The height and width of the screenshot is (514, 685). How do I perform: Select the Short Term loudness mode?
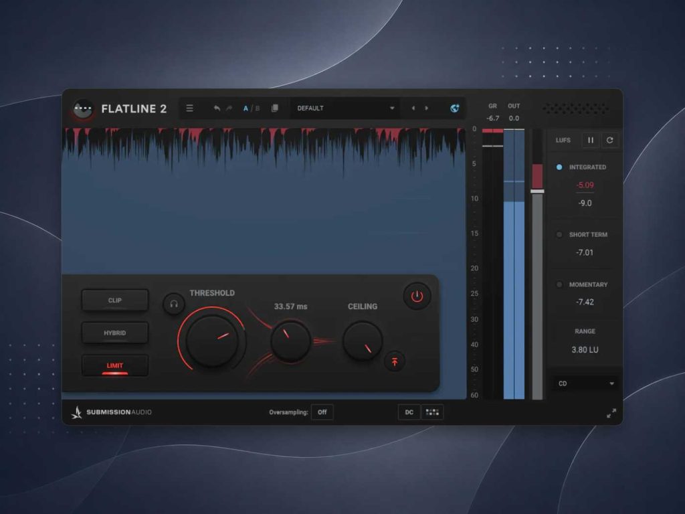[x=559, y=235]
